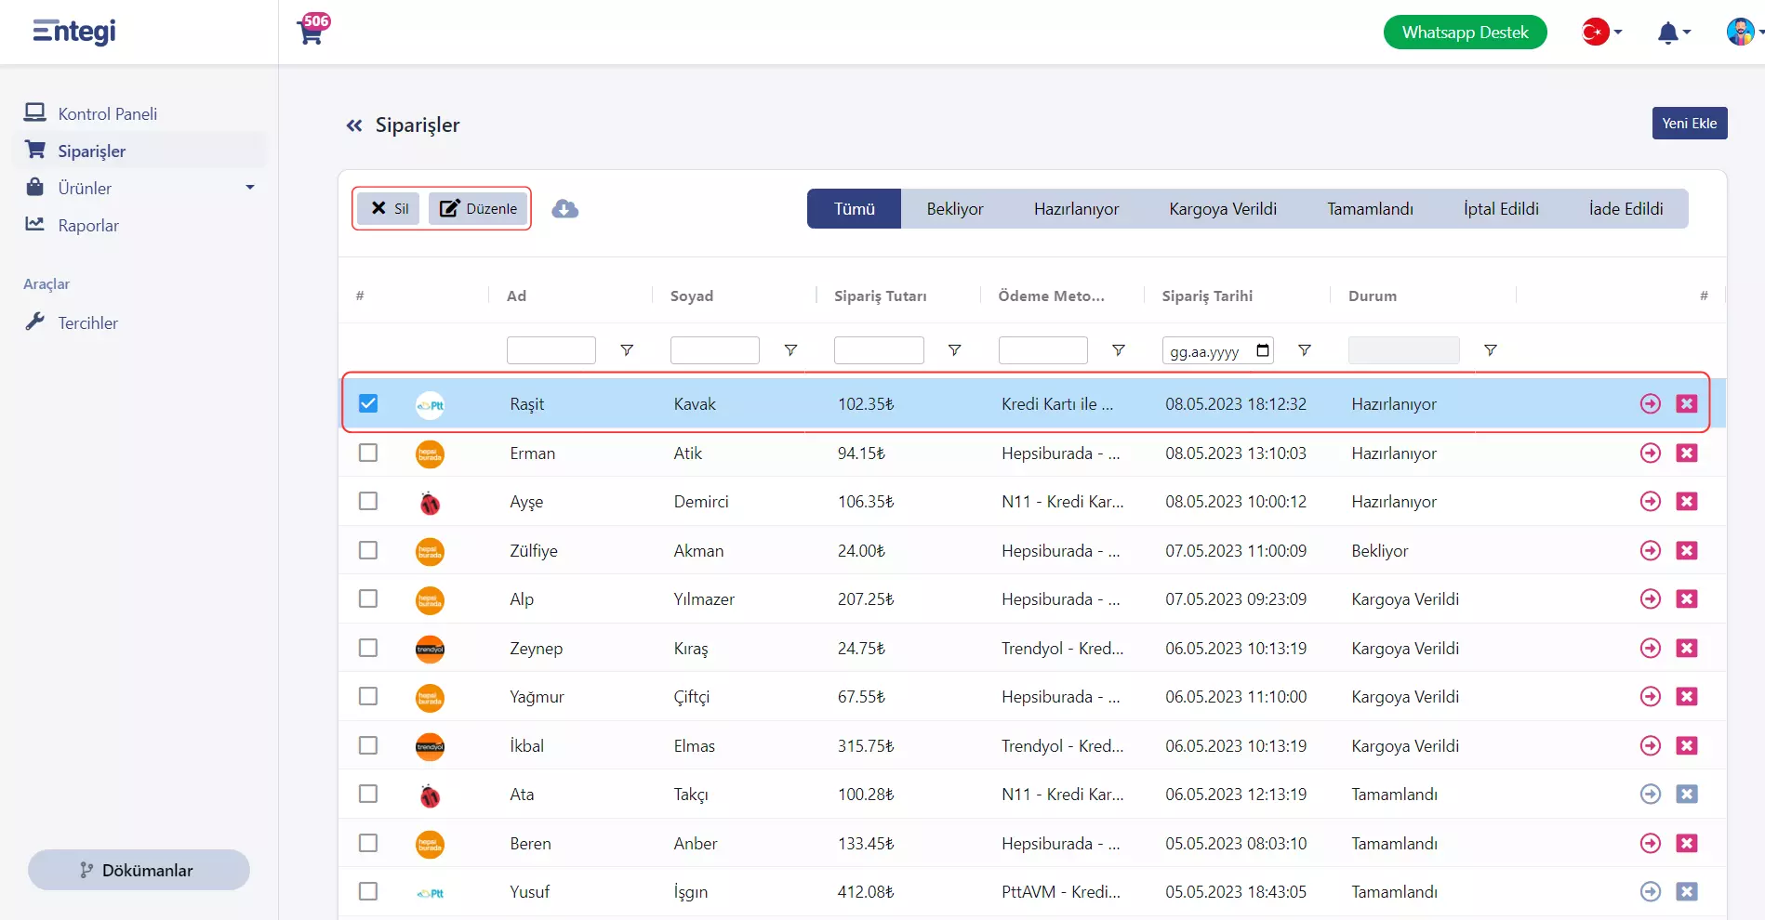
Task: Open details arrow for Zeynep Kıraş order
Action: pos(1651,648)
